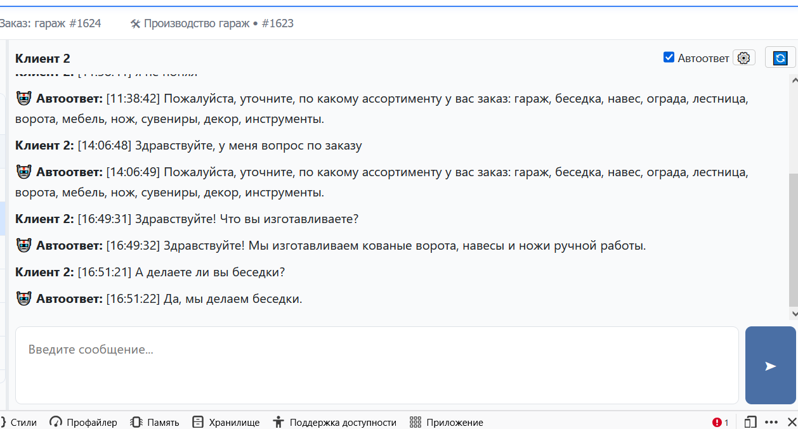Open the Поддержка доступности devtools tab
This screenshot has height=429, width=798.
334,422
